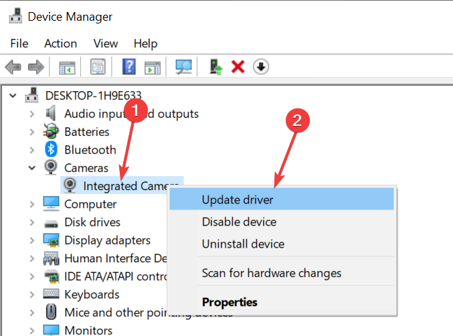Image resolution: width=453 pixels, height=336 pixels.
Task: Select the Bluetooth label
Action: click(90, 150)
